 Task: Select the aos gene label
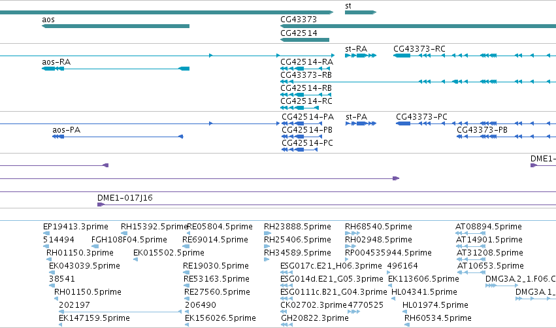click(48, 20)
